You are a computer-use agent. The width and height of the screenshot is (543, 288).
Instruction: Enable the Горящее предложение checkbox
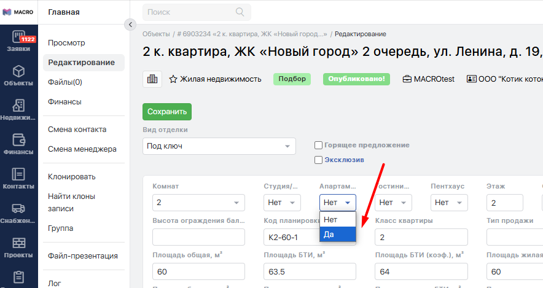[318, 146]
